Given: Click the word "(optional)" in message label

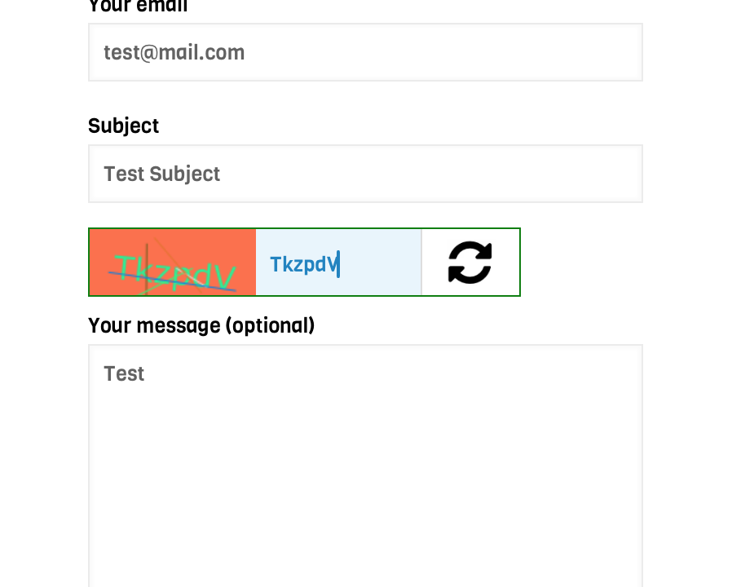Looking at the screenshot, I should pos(271,325).
